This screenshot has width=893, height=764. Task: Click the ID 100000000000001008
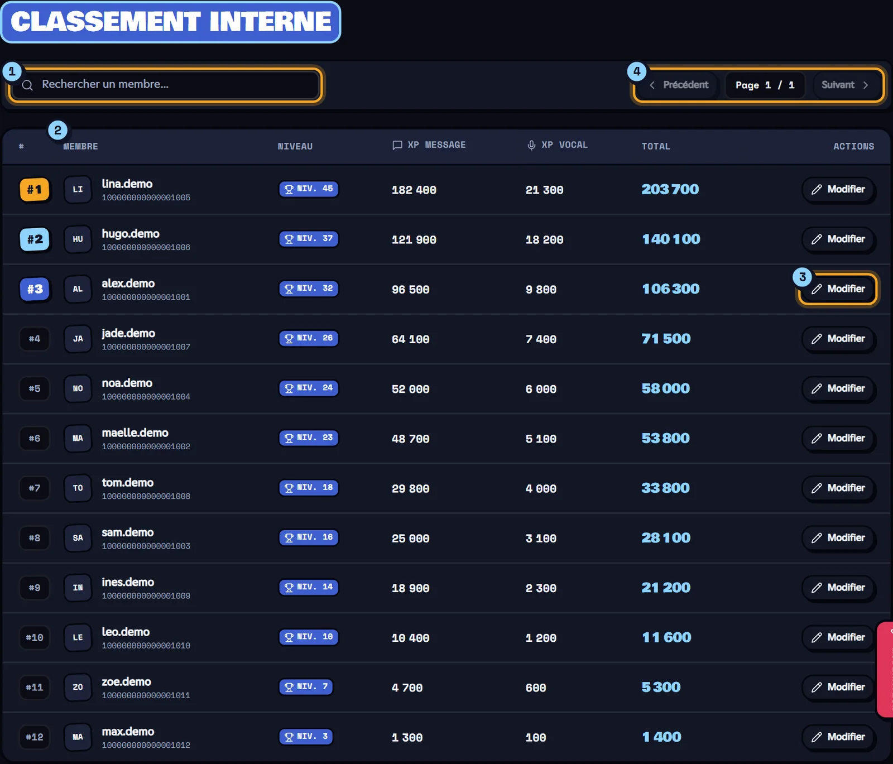(x=146, y=496)
